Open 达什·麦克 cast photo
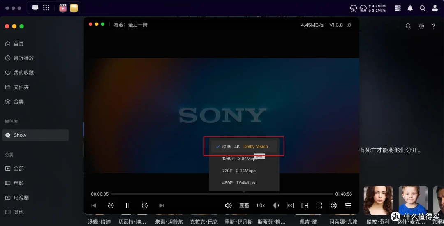Image resolution: width=444 pixels, height=226 pixels. [x=413, y=200]
